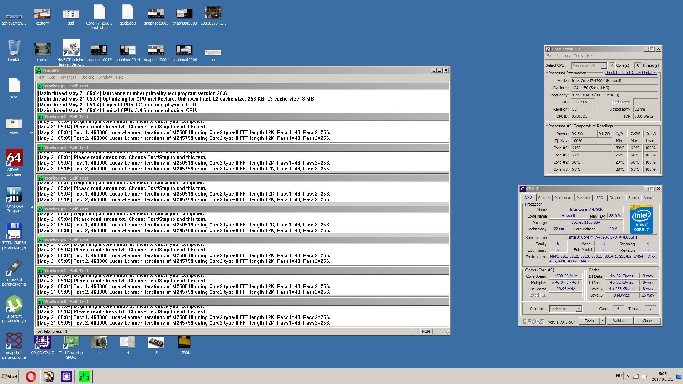
Task: Click the HU language indicator
Action: point(619,376)
